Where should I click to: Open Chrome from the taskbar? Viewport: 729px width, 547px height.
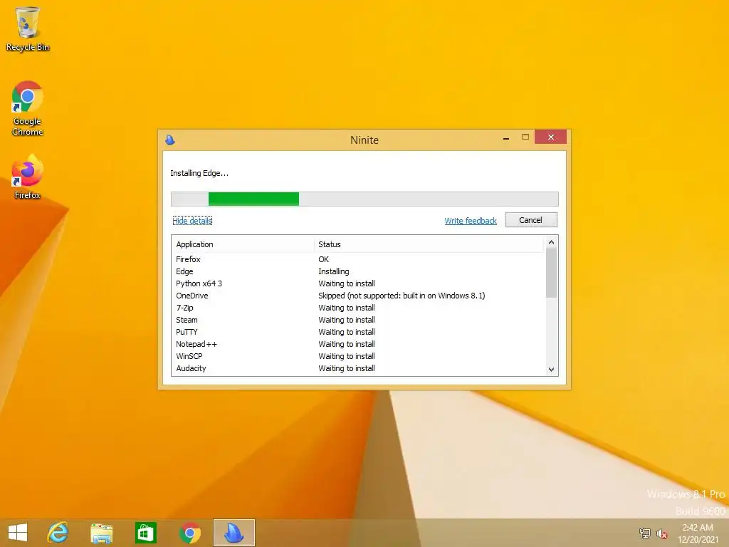pos(189,533)
